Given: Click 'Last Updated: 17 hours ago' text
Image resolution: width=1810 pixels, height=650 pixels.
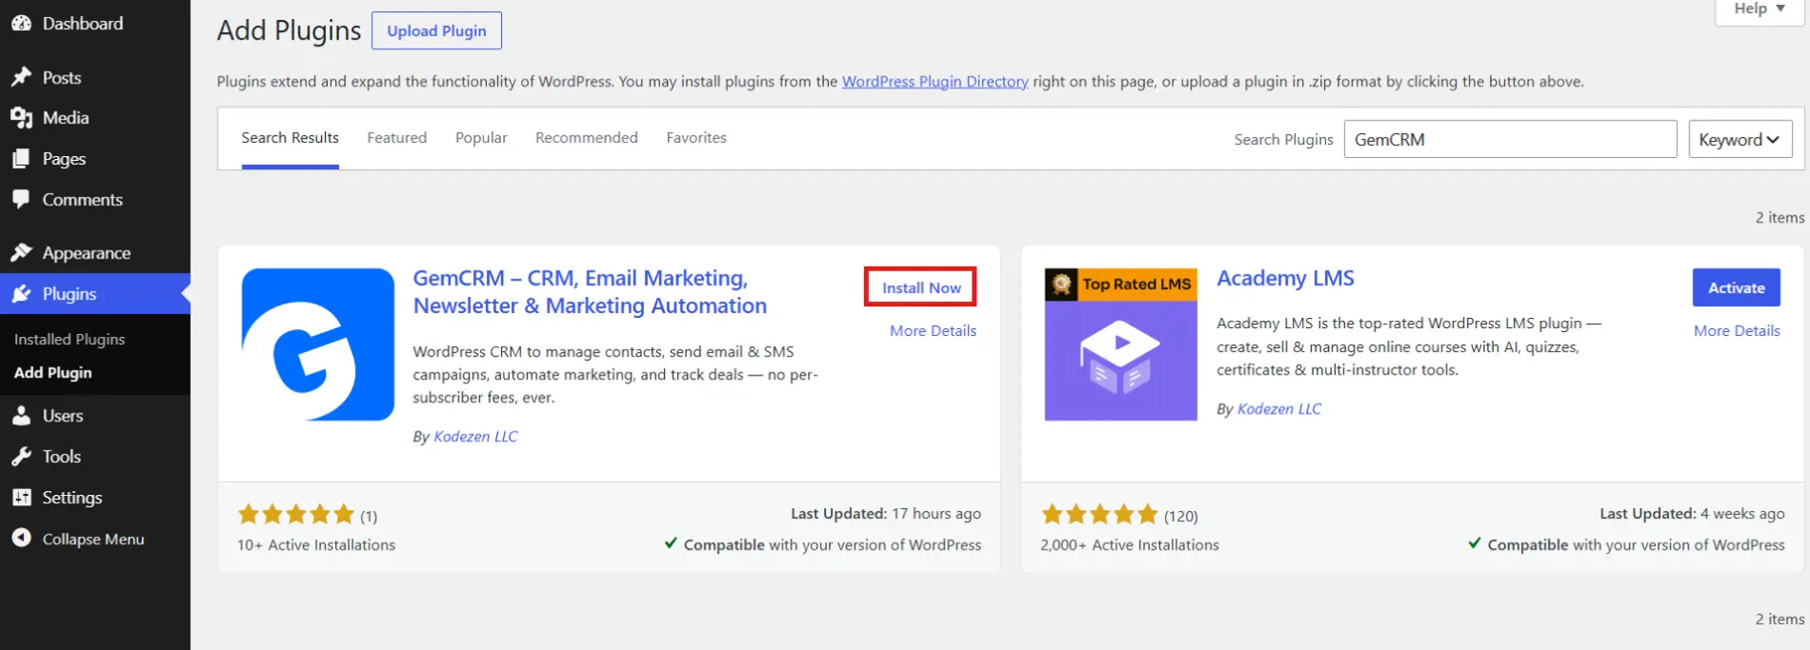Looking at the screenshot, I should [886, 513].
